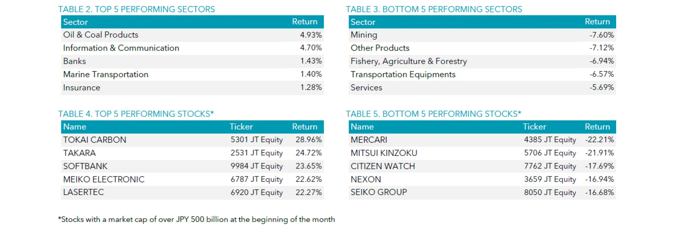Click the SOFTBANK stock row

click(x=192, y=166)
